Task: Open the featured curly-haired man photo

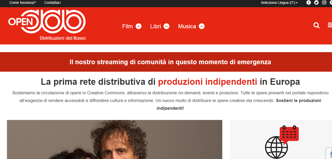Action: (x=115, y=139)
